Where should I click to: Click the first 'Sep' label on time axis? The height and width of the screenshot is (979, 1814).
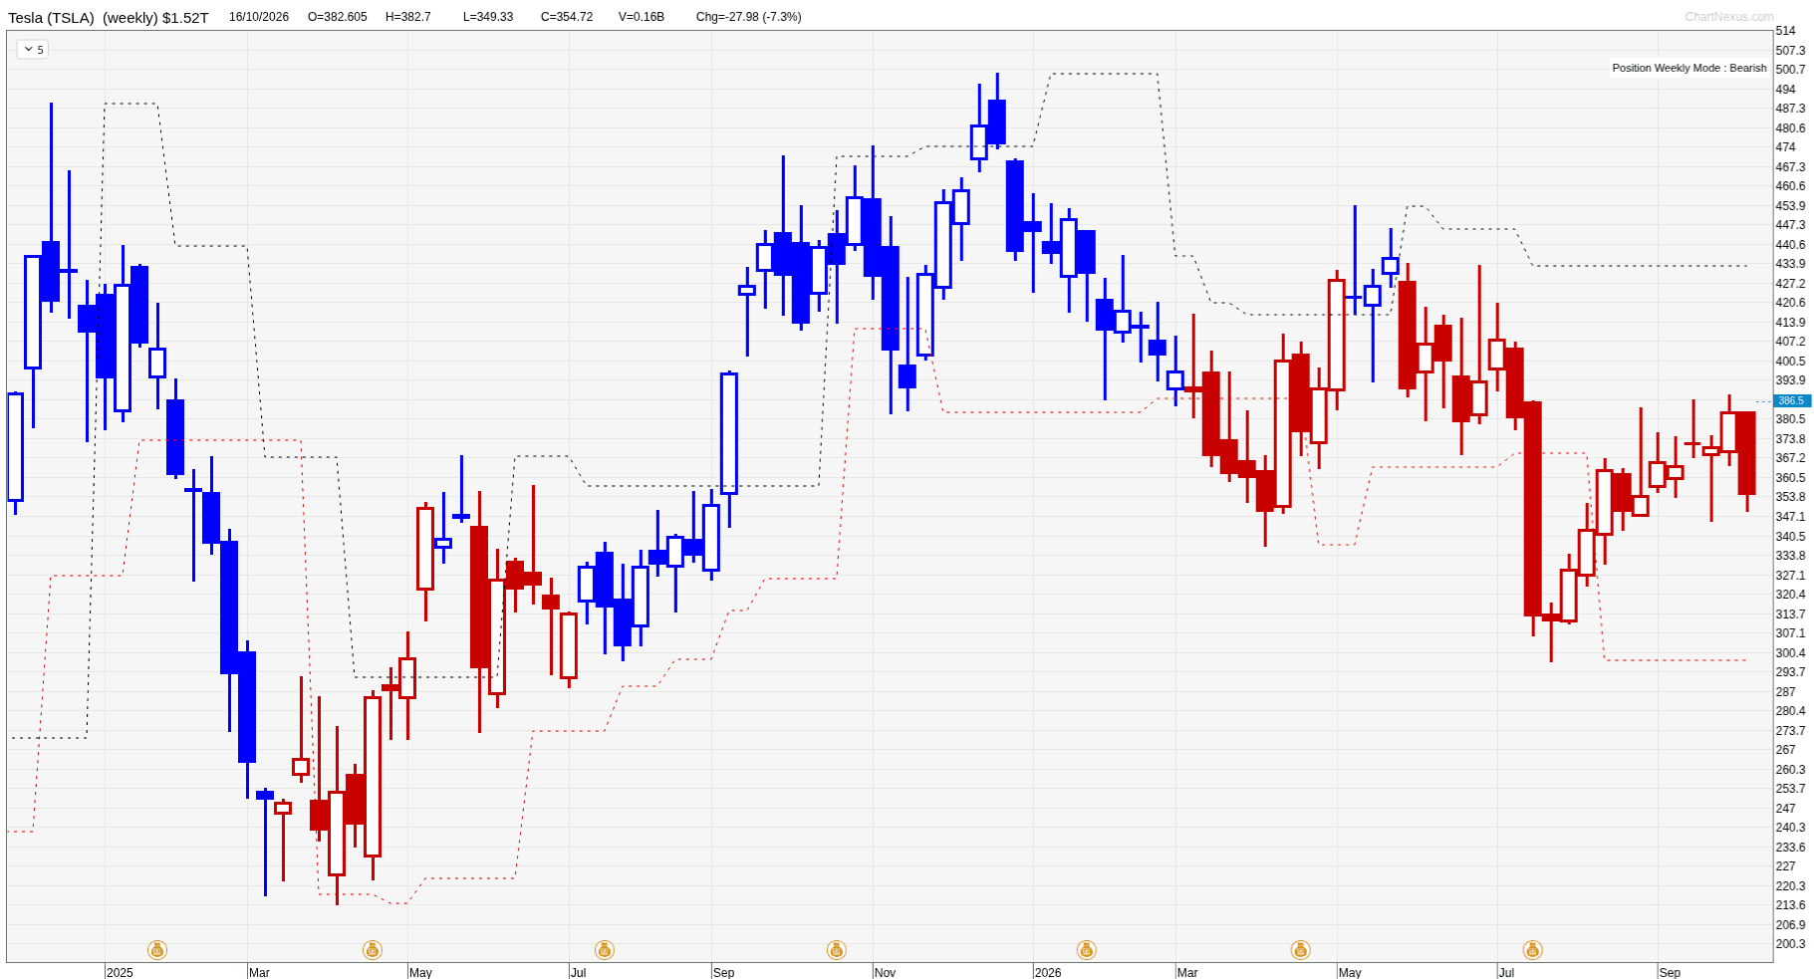[724, 972]
